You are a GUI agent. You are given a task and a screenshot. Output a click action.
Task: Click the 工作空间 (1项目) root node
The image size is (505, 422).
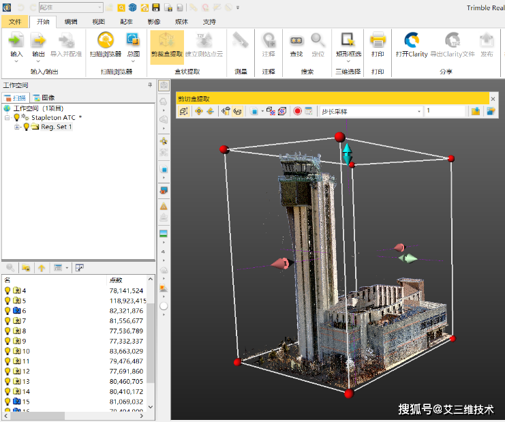tap(38, 108)
